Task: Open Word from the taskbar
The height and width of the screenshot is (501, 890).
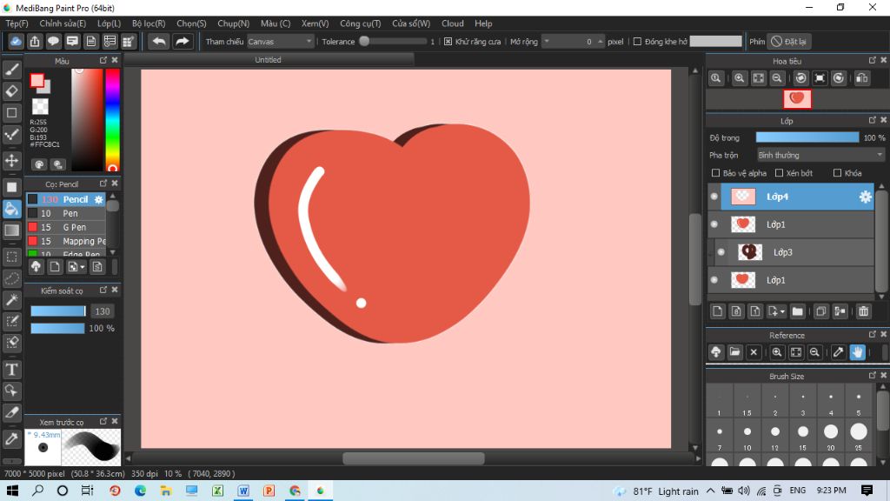Action: pos(243,491)
